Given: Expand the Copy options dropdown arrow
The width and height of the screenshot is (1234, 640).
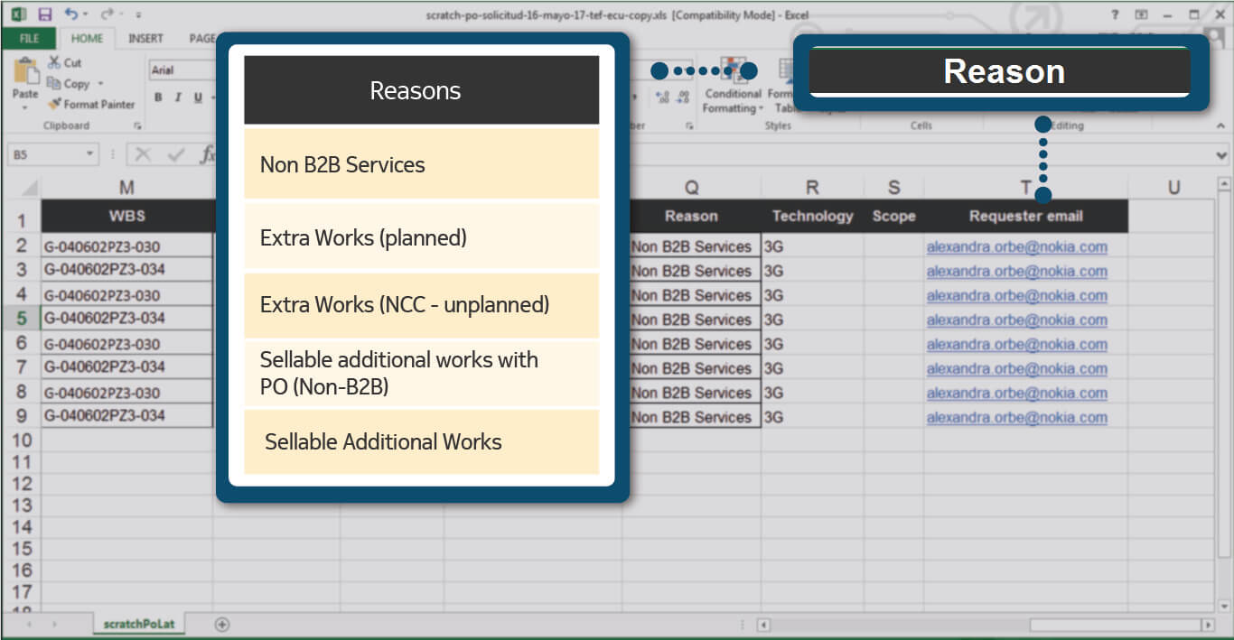Looking at the screenshot, I should [x=100, y=84].
